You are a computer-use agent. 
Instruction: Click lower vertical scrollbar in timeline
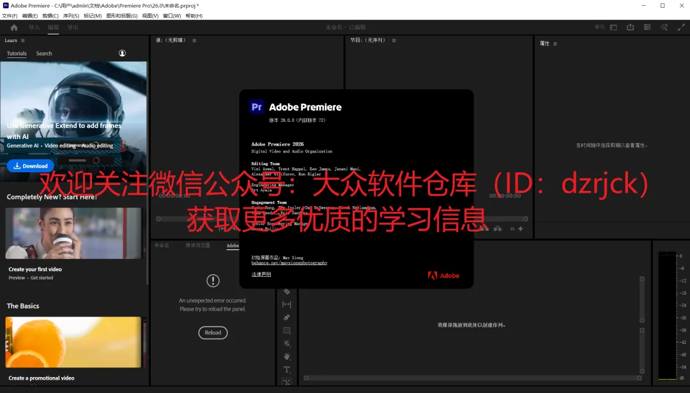tap(642, 351)
